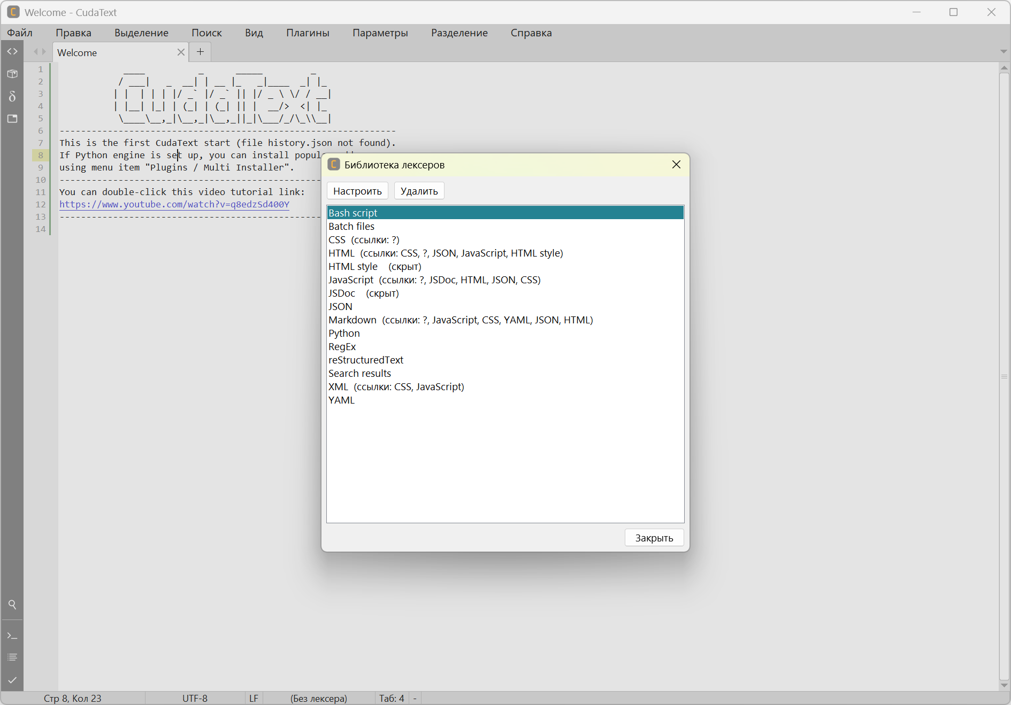Select the reStructuredText lexer

coord(505,360)
